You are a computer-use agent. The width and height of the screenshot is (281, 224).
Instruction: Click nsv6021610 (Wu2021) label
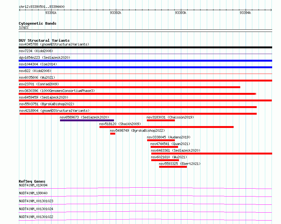pos(169,157)
